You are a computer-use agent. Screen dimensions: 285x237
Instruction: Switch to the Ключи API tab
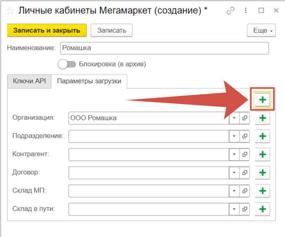29,81
